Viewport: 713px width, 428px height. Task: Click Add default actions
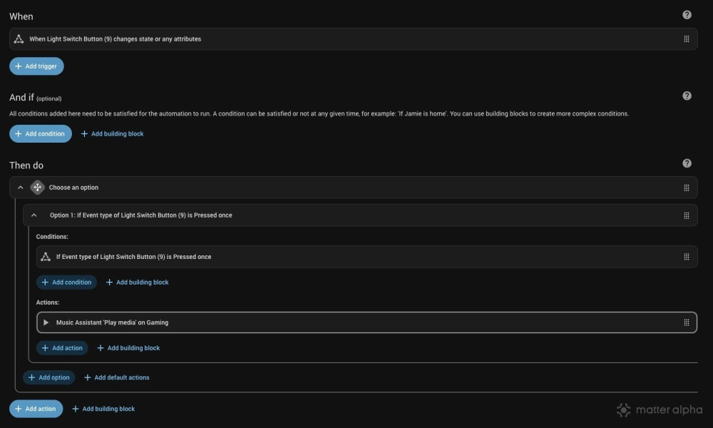(x=116, y=377)
